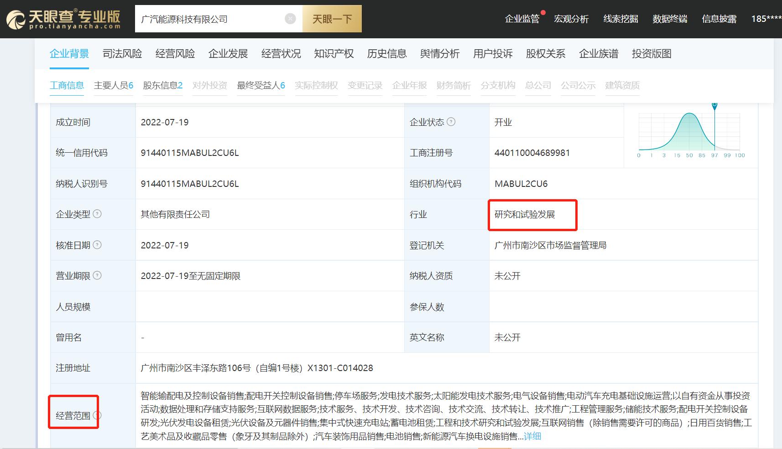
Task: Click the enterprise status value 开业
Action: pyautogui.click(x=503, y=122)
